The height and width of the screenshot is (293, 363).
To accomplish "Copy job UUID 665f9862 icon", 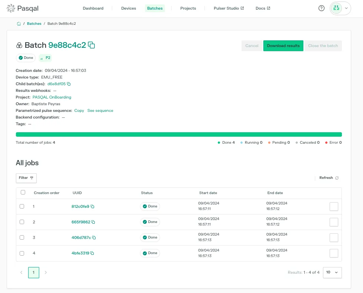I will point(93,222).
